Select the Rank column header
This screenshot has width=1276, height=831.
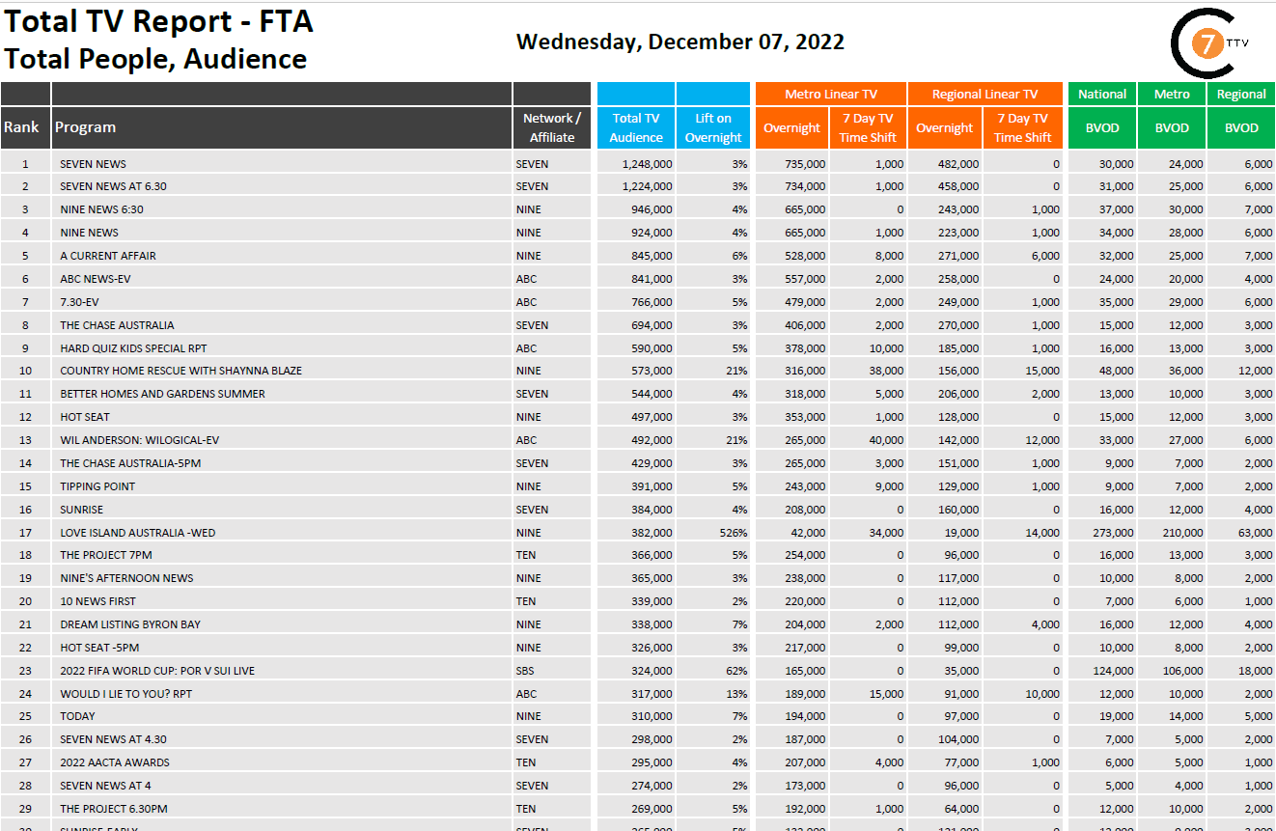(x=22, y=127)
